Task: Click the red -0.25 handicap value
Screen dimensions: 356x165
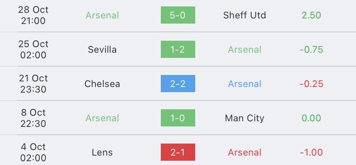Action: [311, 84]
